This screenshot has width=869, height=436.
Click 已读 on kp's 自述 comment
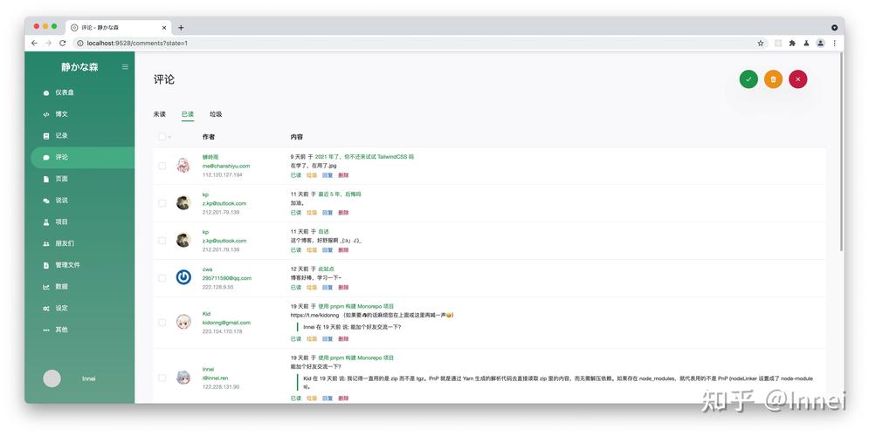pyautogui.click(x=296, y=250)
